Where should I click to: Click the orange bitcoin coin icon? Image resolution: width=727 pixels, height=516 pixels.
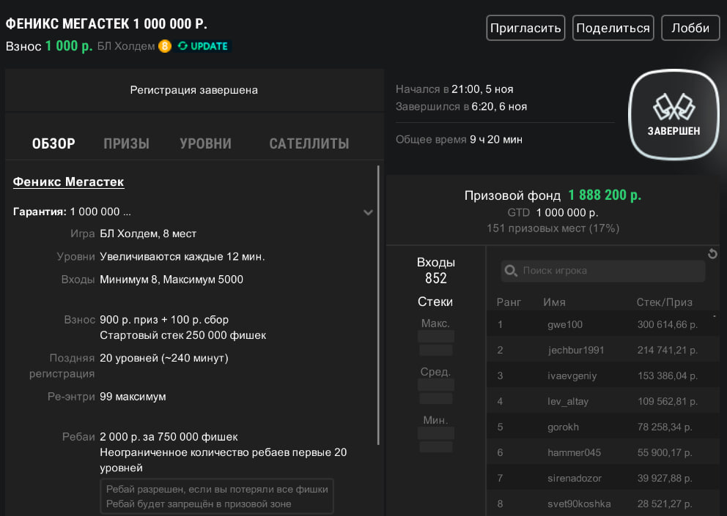tap(164, 46)
